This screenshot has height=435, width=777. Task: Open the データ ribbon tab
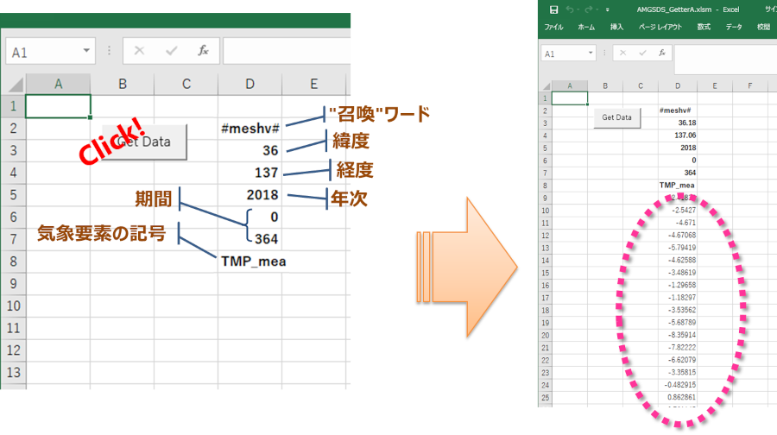733,27
